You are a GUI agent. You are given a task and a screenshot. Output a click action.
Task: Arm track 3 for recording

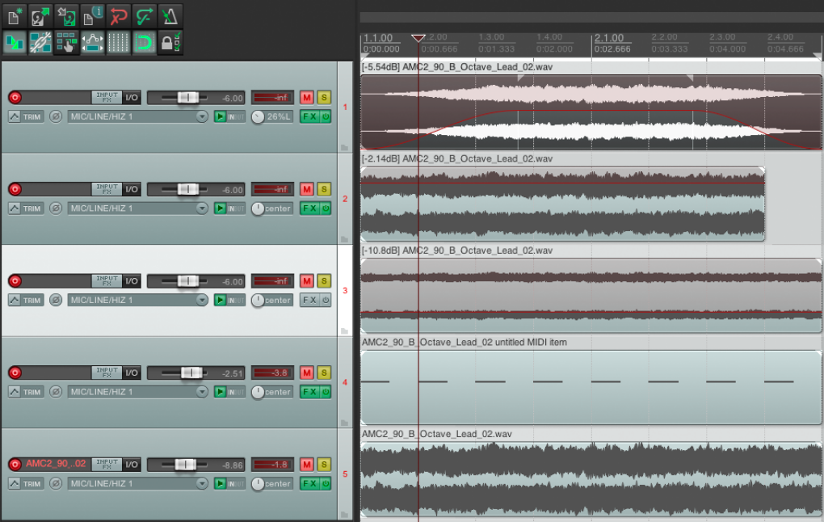coord(15,280)
